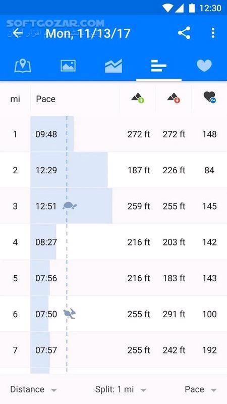Image resolution: width=227 pixels, height=404 pixels.
Task: Open the three-dot overflow menu
Action: tap(213, 33)
